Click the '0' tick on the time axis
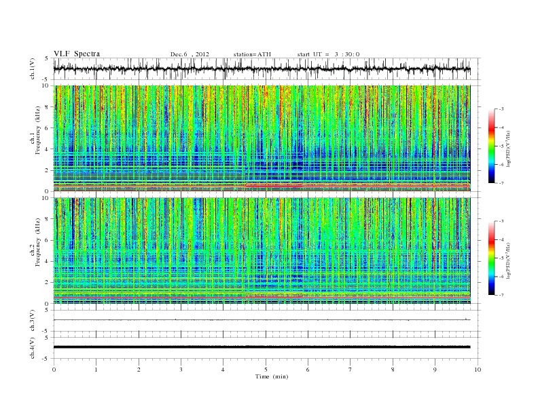Screen dimensions: 538x415 (x=54, y=370)
